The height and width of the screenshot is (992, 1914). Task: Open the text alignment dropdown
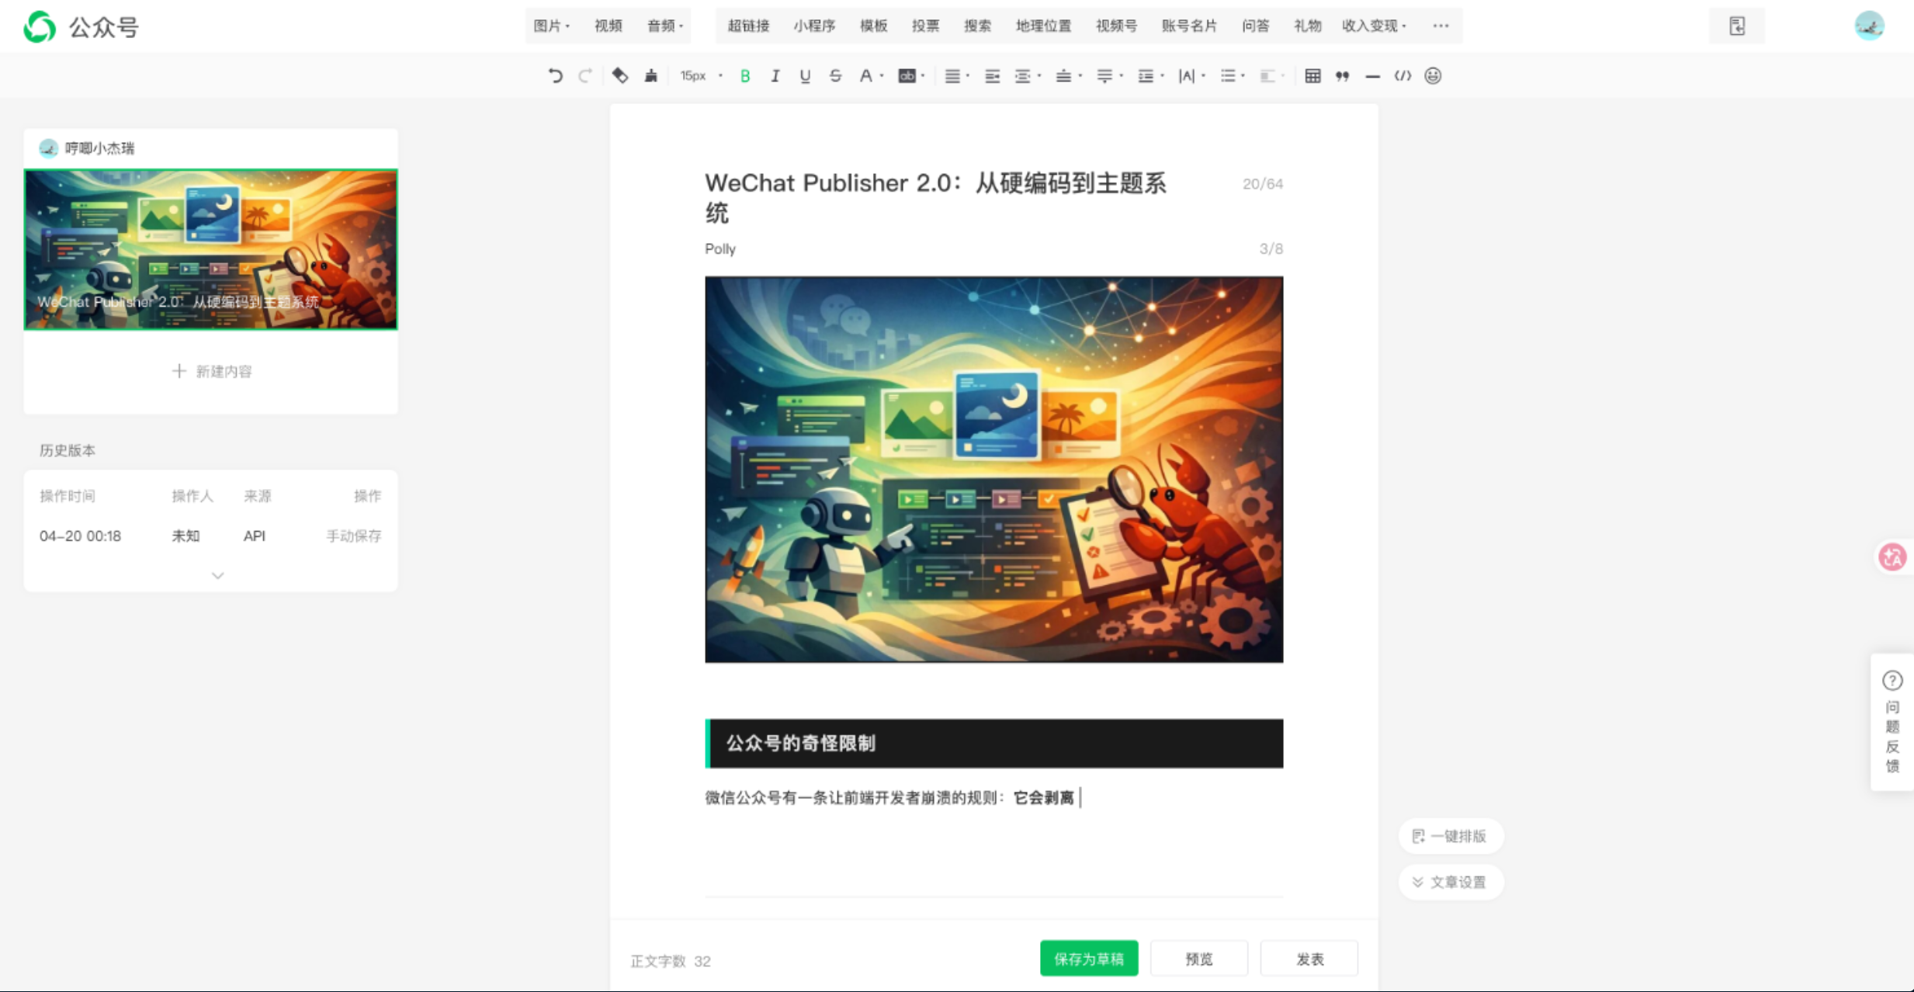click(956, 75)
